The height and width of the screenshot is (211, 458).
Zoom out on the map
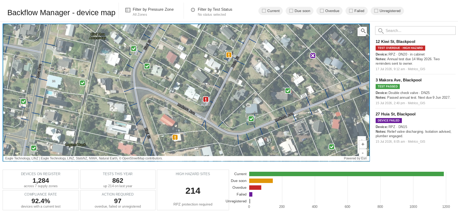363,153
